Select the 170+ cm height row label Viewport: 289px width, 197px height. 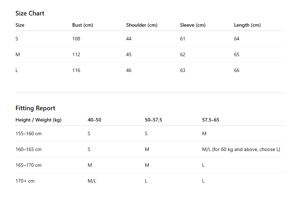(x=25, y=181)
